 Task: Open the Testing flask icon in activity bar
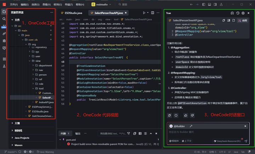(x=4, y=66)
